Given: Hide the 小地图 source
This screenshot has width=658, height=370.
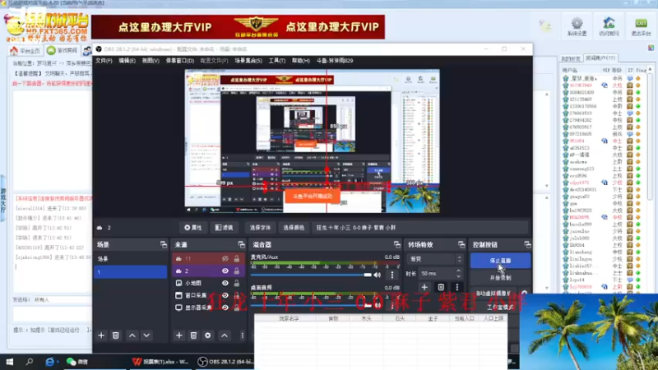Looking at the screenshot, I should click(x=225, y=283).
